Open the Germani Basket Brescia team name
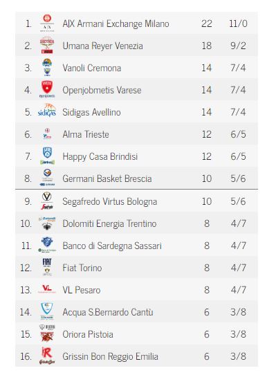 (107, 179)
